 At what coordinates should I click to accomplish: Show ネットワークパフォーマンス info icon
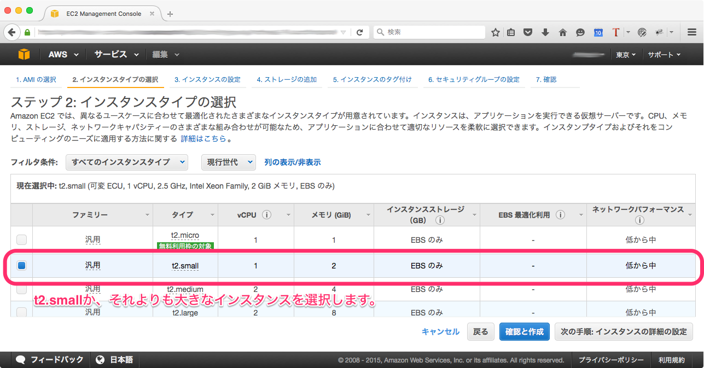point(640,220)
